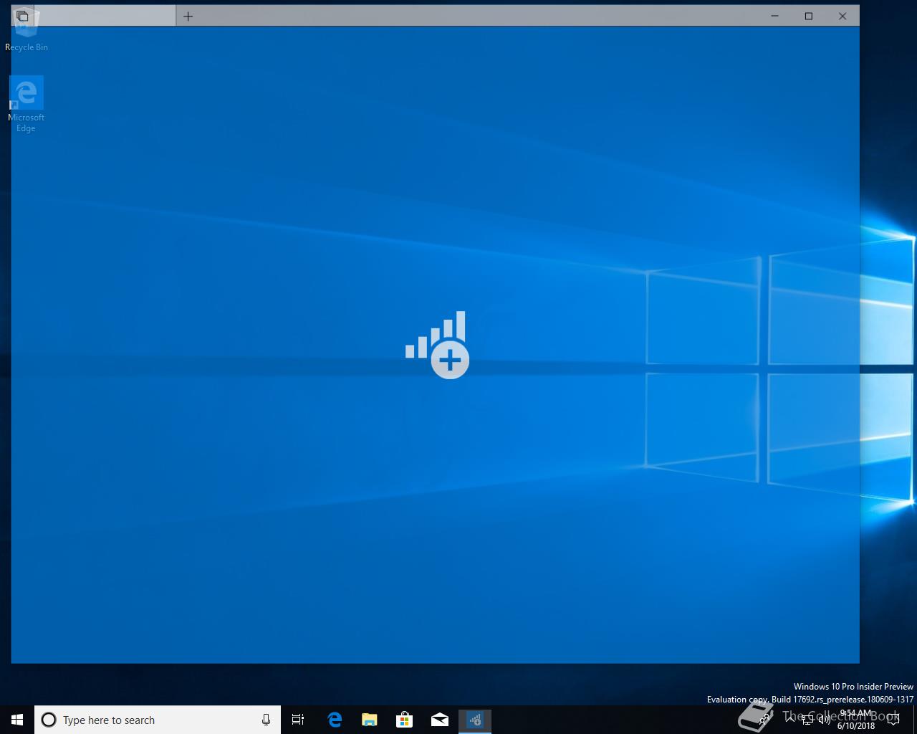917x734 pixels.
Task: Open the People icon in the taskbar
Action: [765, 720]
